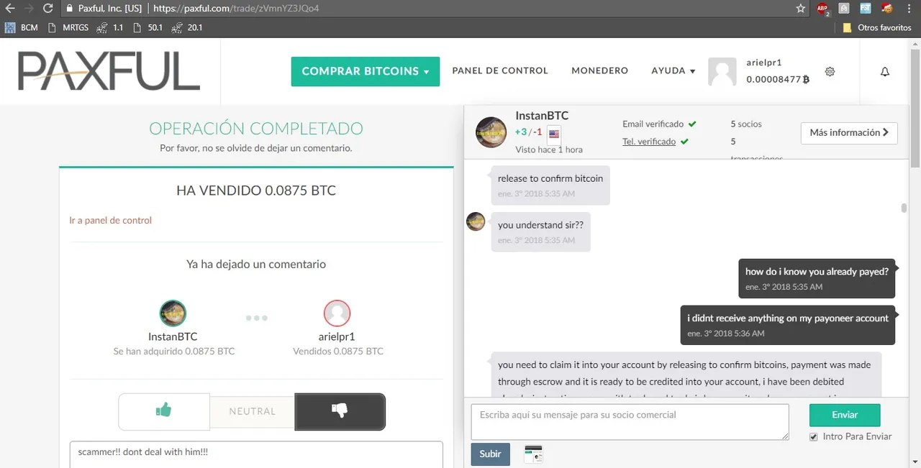The height and width of the screenshot is (468, 921).
Task: Open account settings gear icon
Action: (x=830, y=72)
